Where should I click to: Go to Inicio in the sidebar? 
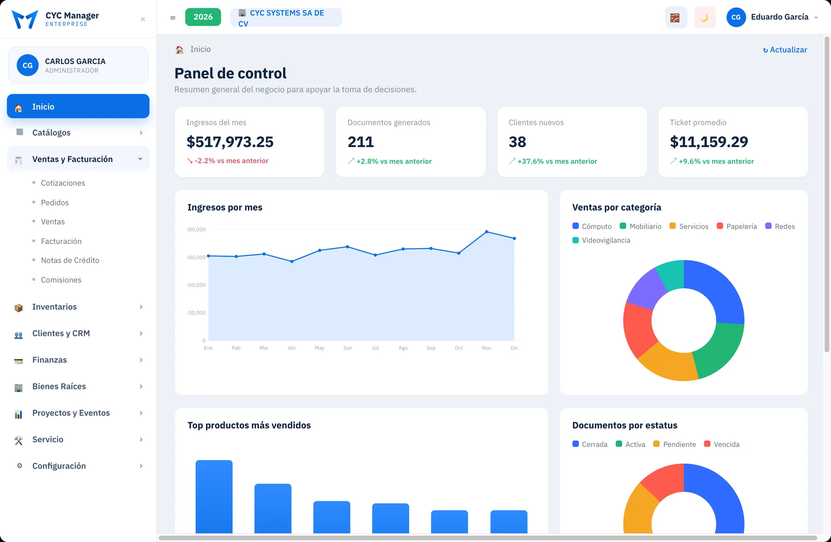pyautogui.click(x=78, y=107)
